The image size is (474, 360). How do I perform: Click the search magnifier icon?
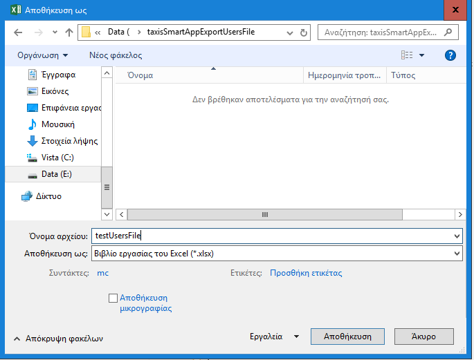tap(452, 32)
